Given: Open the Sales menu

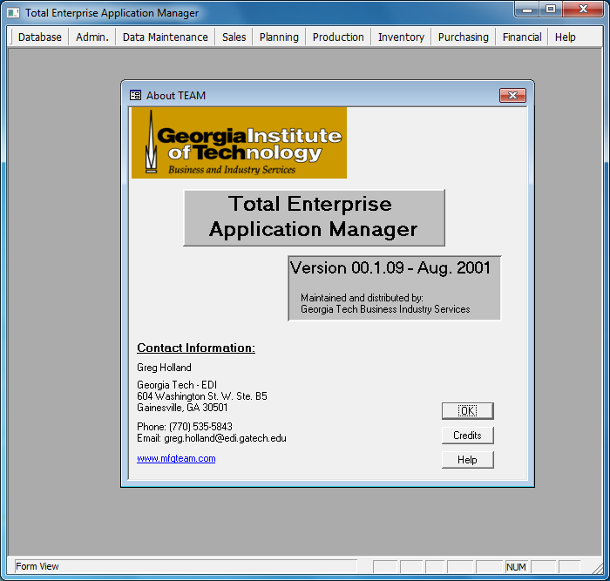Looking at the screenshot, I should [x=234, y=37].
